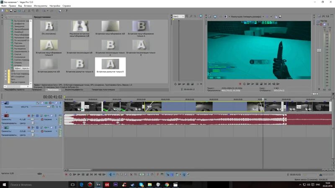The width and height of the screenshot is (335, 188).
Task: Click Stop in timeline transport bar
Action: point(87,174)
